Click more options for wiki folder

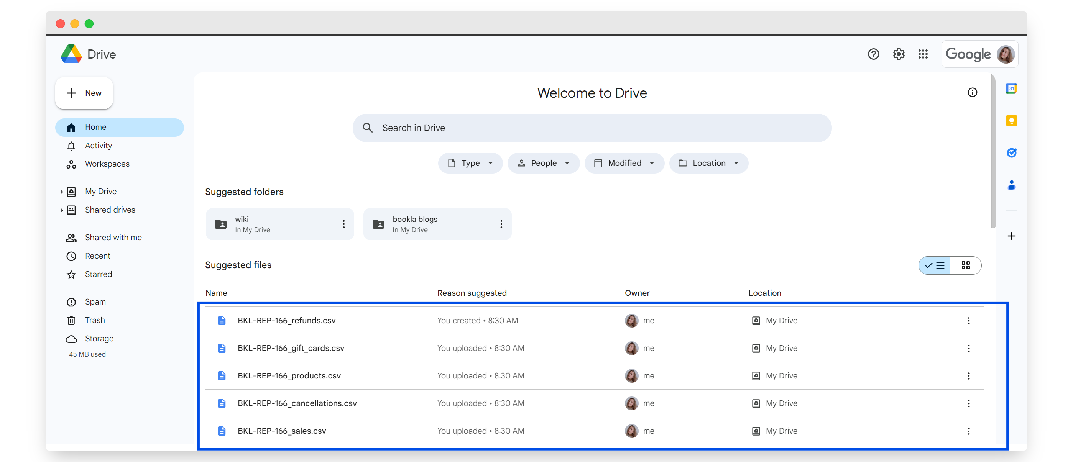click(x=343, y=224)
